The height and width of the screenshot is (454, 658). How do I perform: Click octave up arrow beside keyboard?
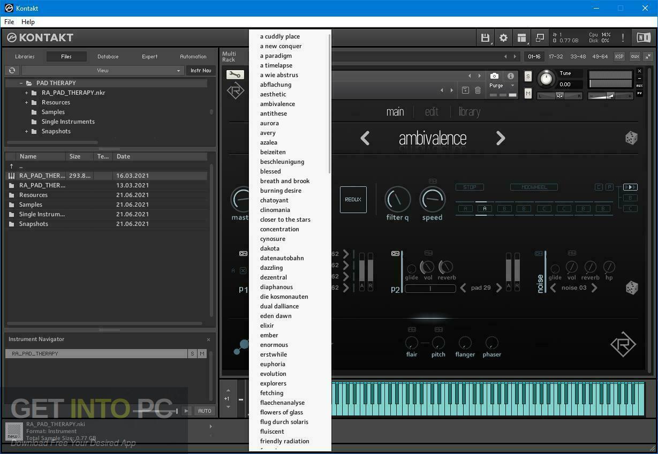[228, 390]
